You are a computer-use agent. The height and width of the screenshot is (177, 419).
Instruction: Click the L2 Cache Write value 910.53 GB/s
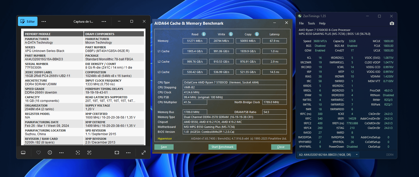(x=221, y=62)
